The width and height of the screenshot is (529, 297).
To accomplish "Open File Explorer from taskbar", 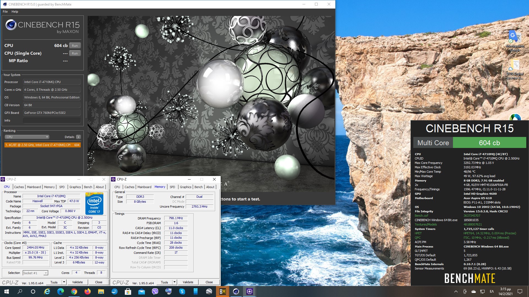I will click(101, 291).
